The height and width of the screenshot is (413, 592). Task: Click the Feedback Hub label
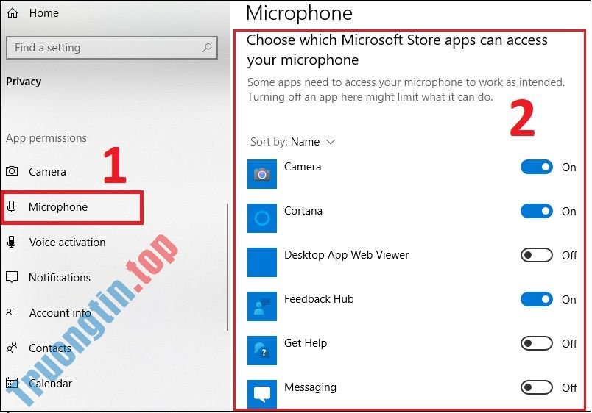tap(319, 299)
